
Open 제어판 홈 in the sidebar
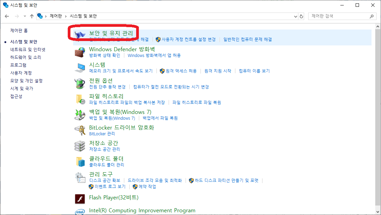(19, 31)
